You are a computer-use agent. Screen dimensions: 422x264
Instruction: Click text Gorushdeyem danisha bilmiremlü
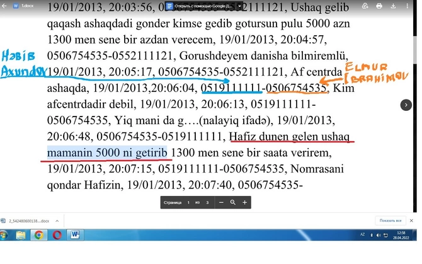coord(264,55)
